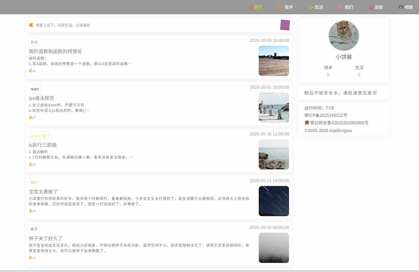Select the react category tag

click(35, 89)
